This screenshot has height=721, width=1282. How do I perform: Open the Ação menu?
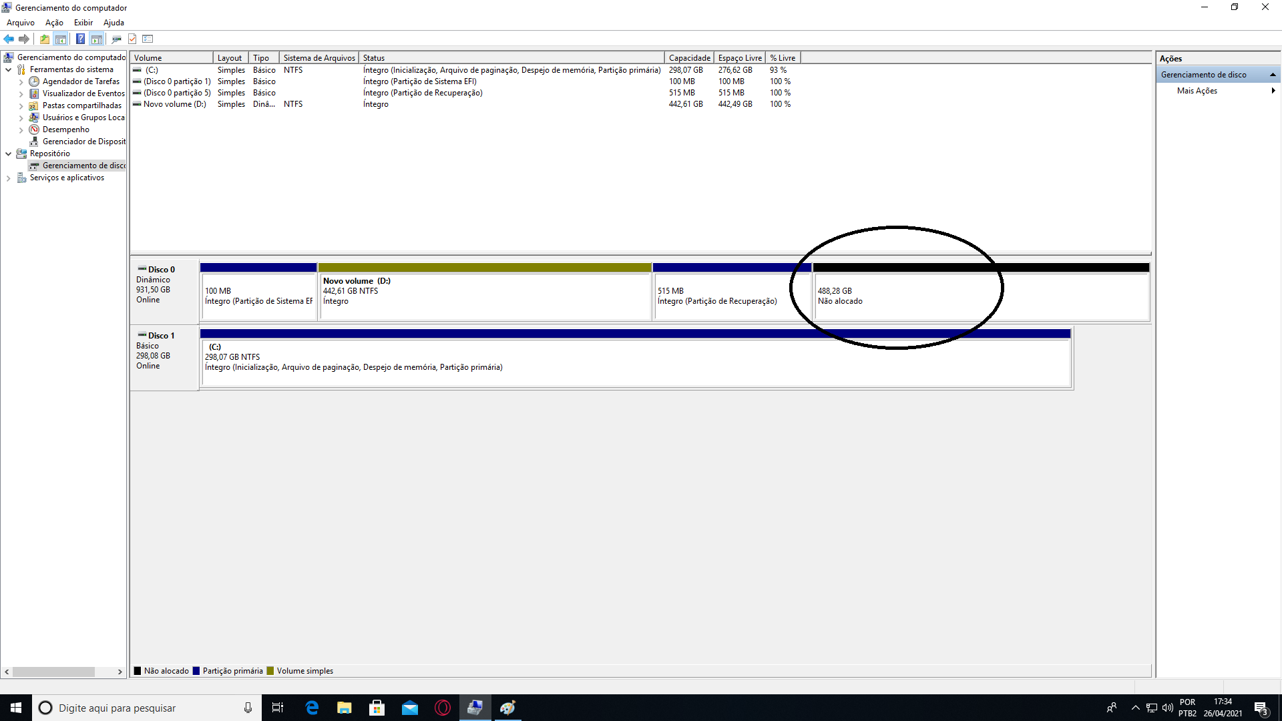click(x=54, y=23)
